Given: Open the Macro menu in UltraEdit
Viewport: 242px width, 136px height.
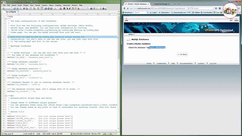Looking at the screenshot, I should [x=51, y=5].
